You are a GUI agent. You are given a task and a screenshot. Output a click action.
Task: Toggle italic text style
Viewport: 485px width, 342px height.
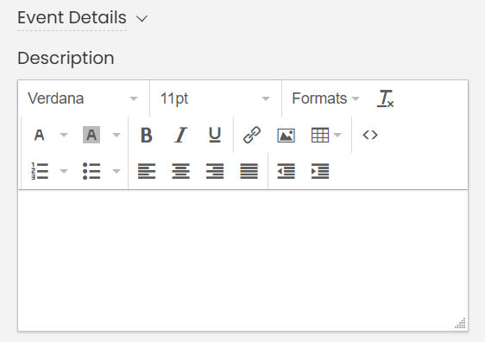180,135
